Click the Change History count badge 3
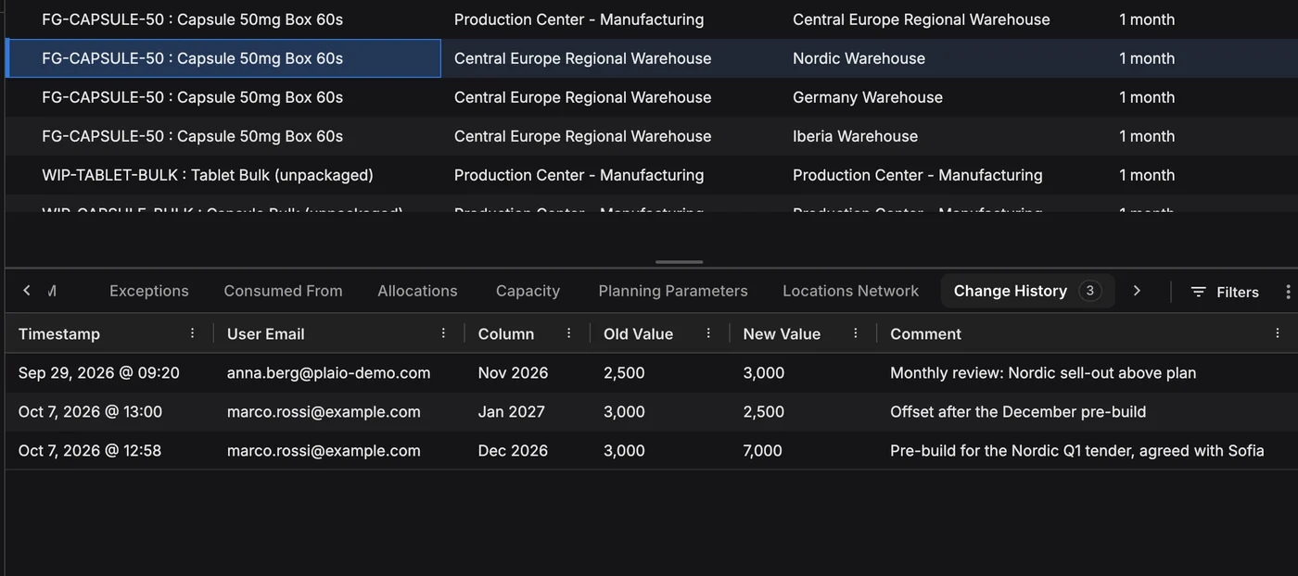Viewport: 1298px width, 576px height. coord(1090,291)
